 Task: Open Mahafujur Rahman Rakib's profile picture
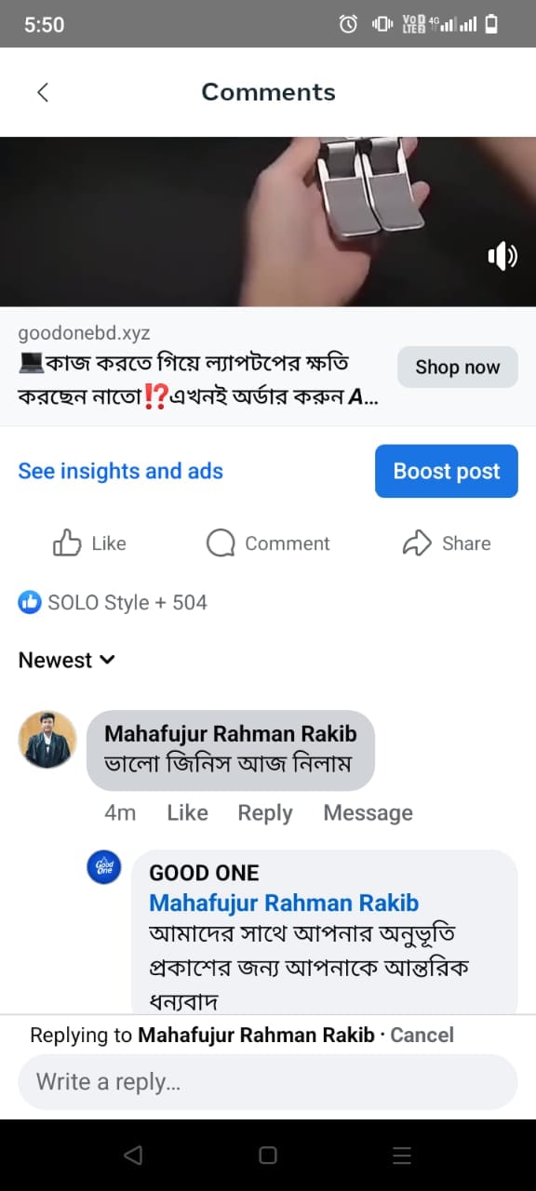[47, 740]
